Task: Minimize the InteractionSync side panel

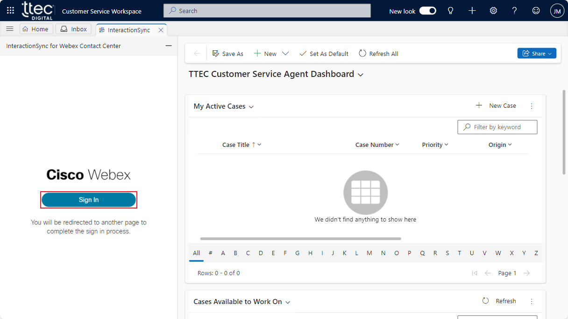Action: pyautogui.click(x=169, y=46)
